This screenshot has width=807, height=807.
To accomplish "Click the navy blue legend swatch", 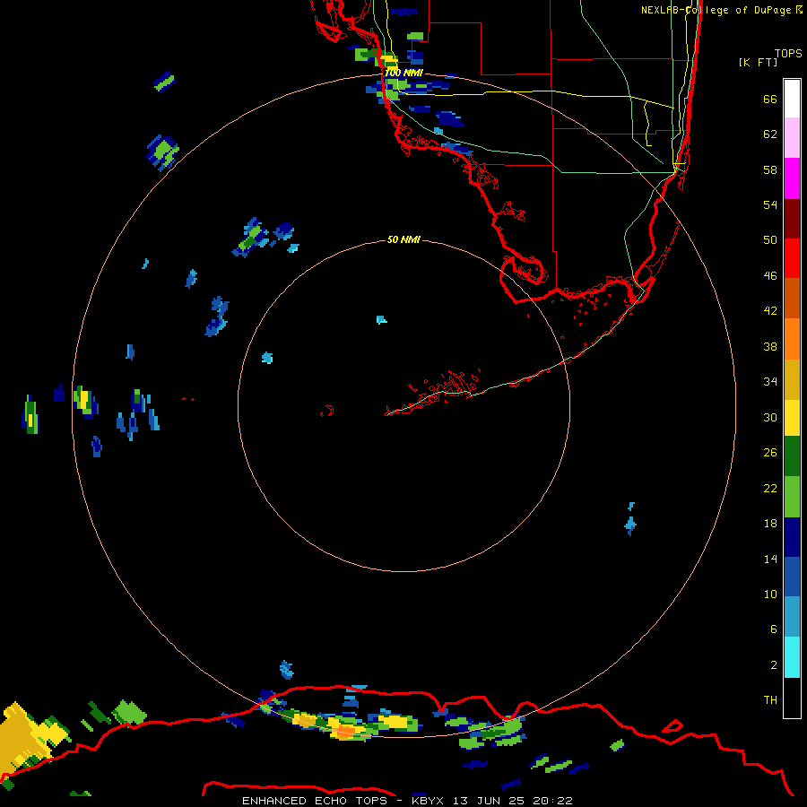I will [792, 537].
